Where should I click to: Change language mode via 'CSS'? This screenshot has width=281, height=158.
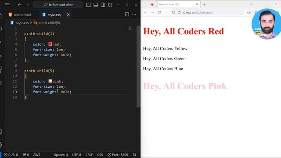coord(100,155)
